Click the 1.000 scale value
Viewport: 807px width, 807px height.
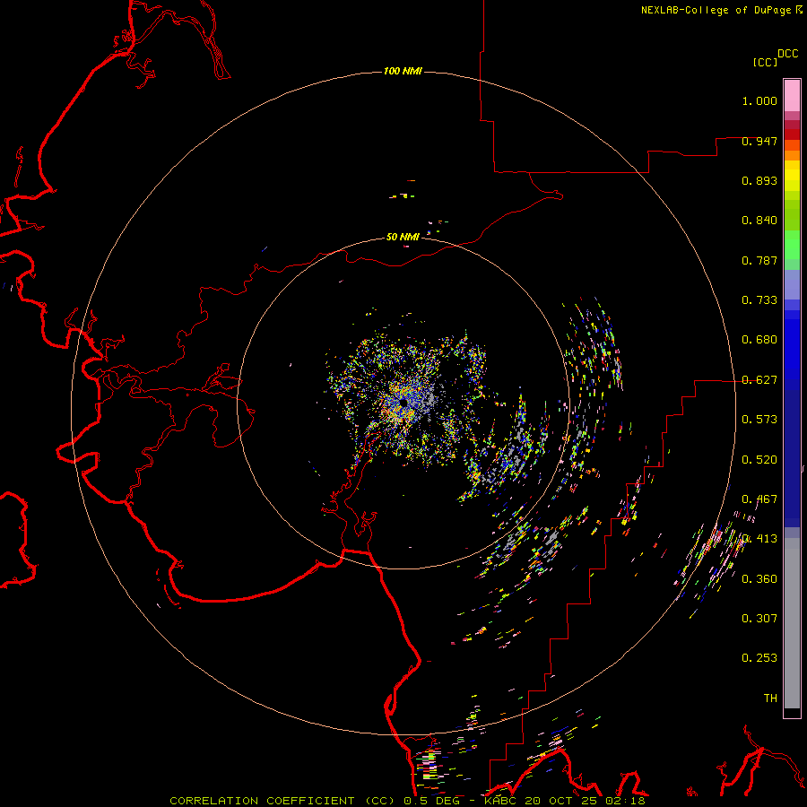coord(759,100)
